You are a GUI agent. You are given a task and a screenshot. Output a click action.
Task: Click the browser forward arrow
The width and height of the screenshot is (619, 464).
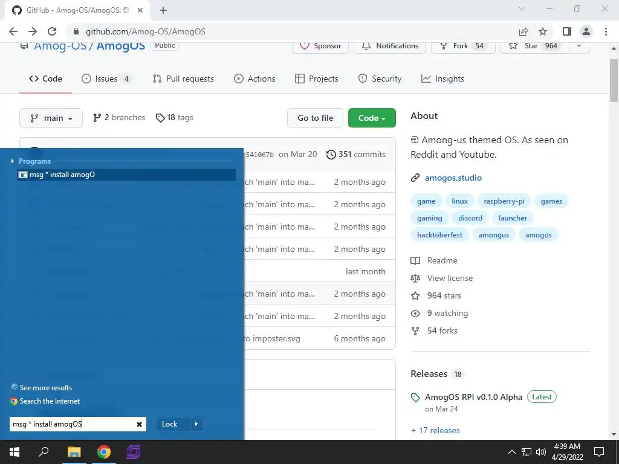tap(33, 31)
